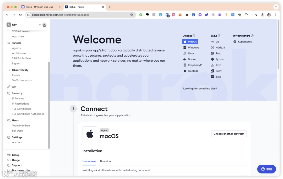Choose the Java SDK option
The height and width of the screenshot is (179, 283).
(x=216, y=65)
